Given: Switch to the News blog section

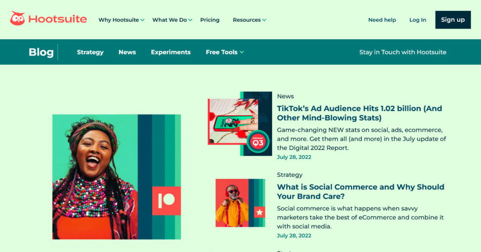Looking at the screenshot, I should [127, 52].
